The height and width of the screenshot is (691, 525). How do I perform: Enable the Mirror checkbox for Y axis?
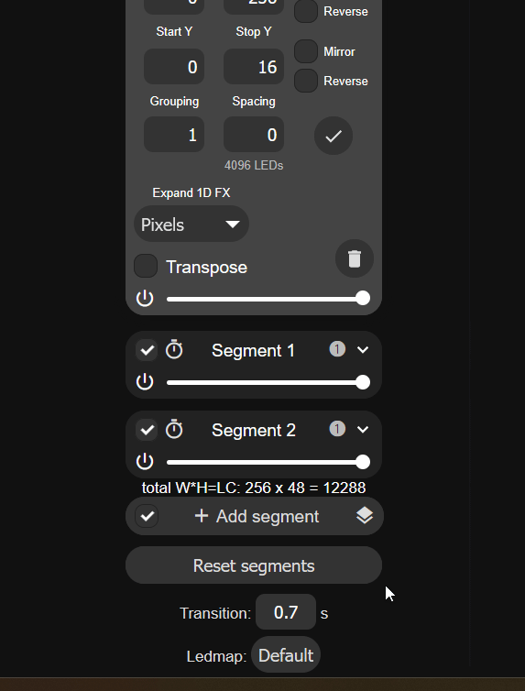[306, 51]
